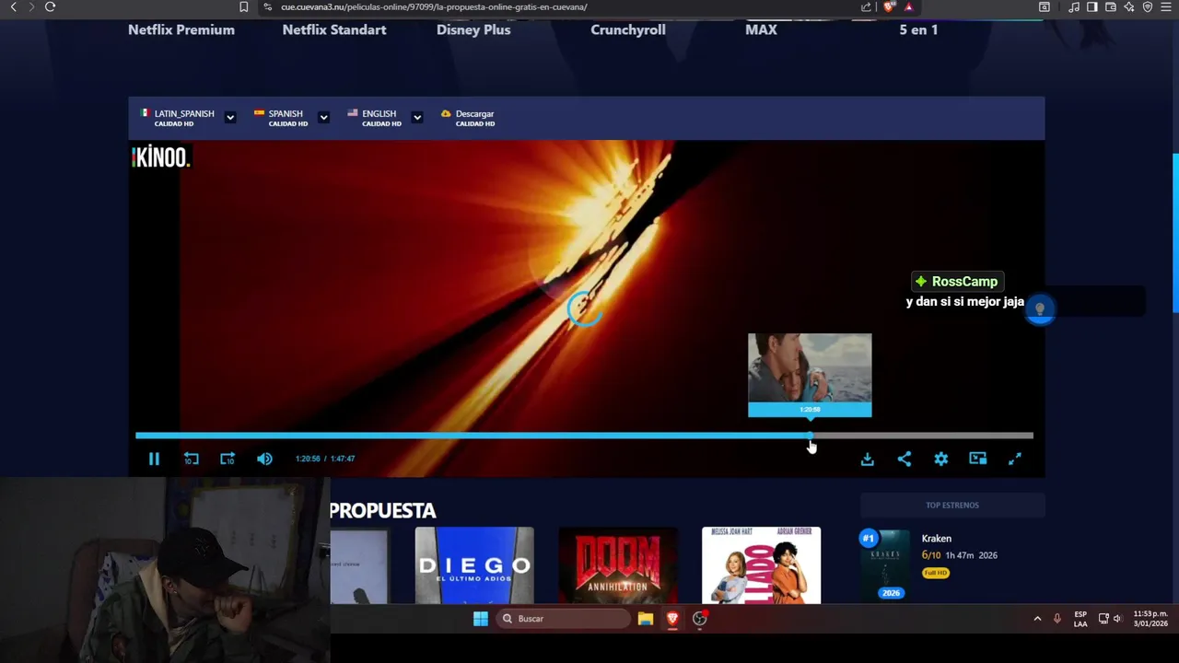Mute the player volume
The width and height of the screenshot is (1179, 663).
tap(264, 459)
